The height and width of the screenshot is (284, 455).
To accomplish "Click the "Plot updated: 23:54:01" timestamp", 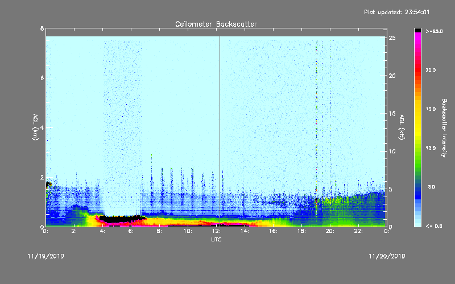I will point(396,12).
